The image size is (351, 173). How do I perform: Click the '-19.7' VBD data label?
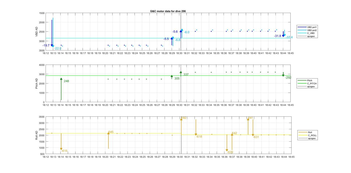pyautogui.click(x=46, y=45)
